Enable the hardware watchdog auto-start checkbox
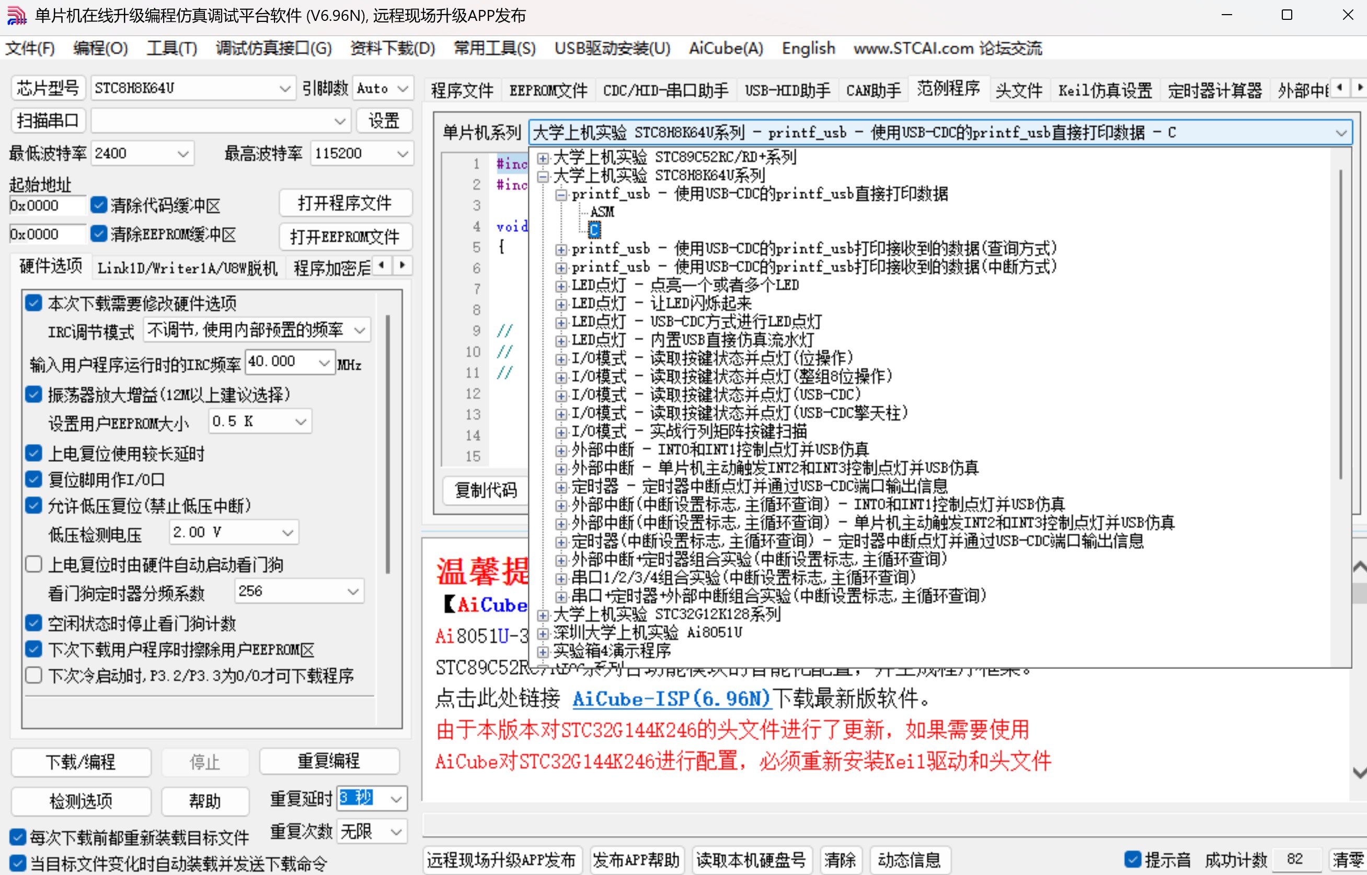This screenshot has height=875, width=1367. click(33, 564)
